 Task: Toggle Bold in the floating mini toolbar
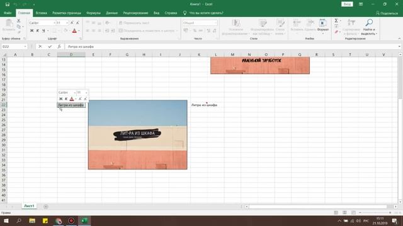pyautogui.click(x=60, y=99)
